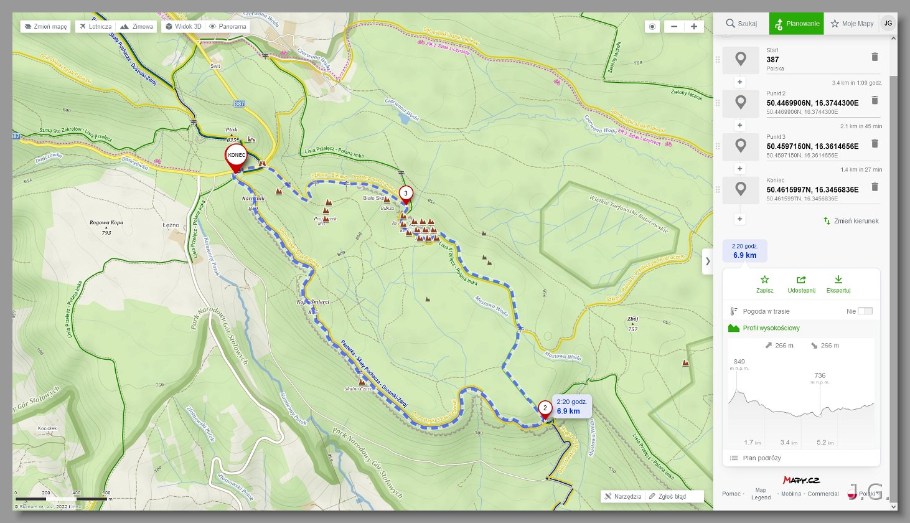Center map on my location

pos(652,26)
